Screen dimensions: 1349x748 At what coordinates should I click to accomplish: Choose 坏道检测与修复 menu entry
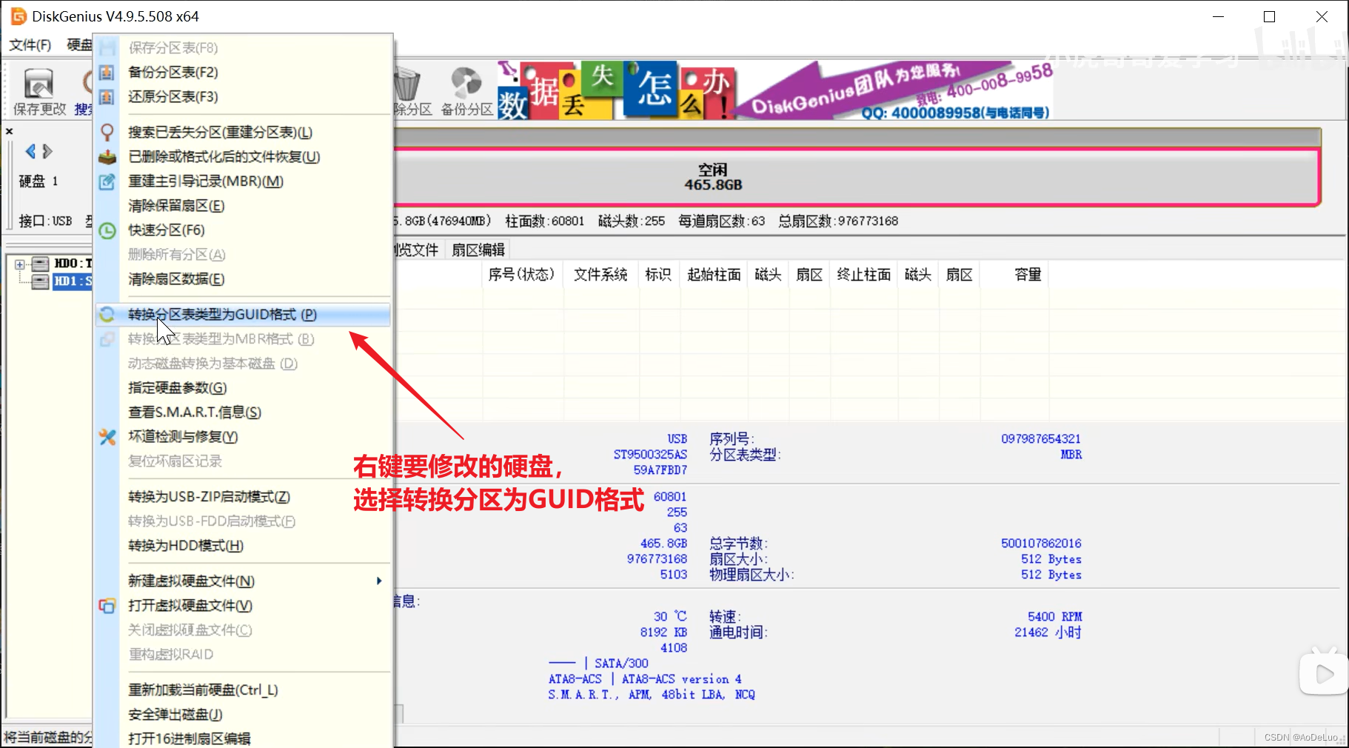[244, 436]
